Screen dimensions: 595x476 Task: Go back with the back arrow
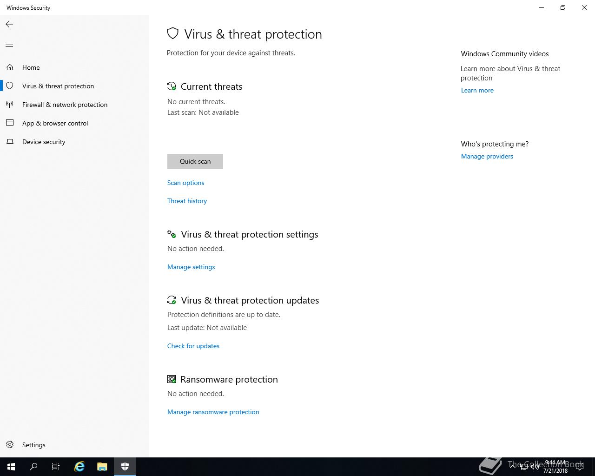(x=9, y=24)
